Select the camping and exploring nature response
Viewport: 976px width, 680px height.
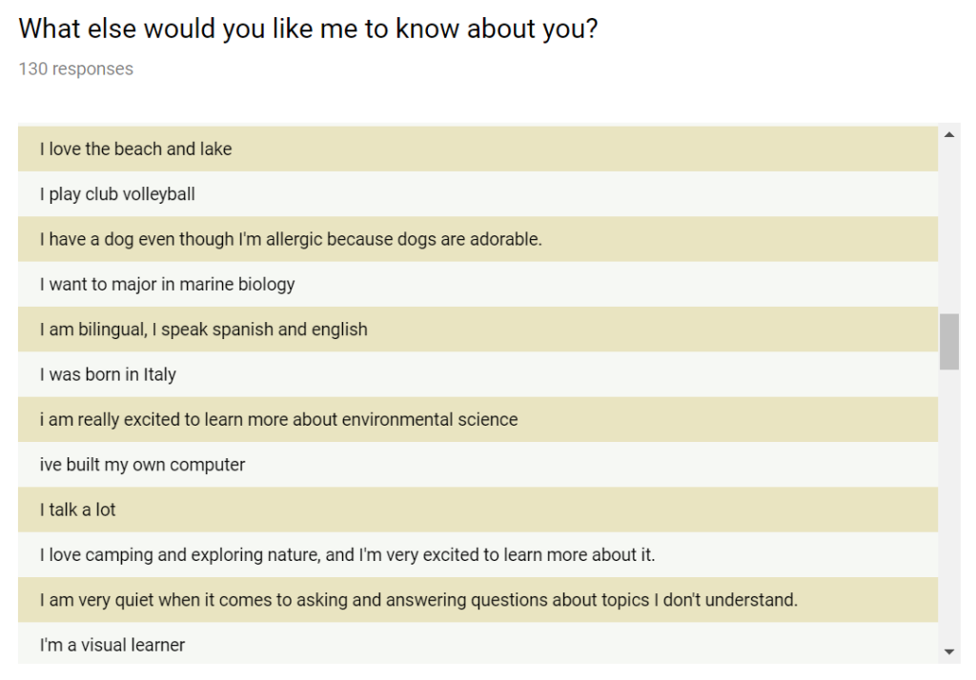(x=347, y=554)
